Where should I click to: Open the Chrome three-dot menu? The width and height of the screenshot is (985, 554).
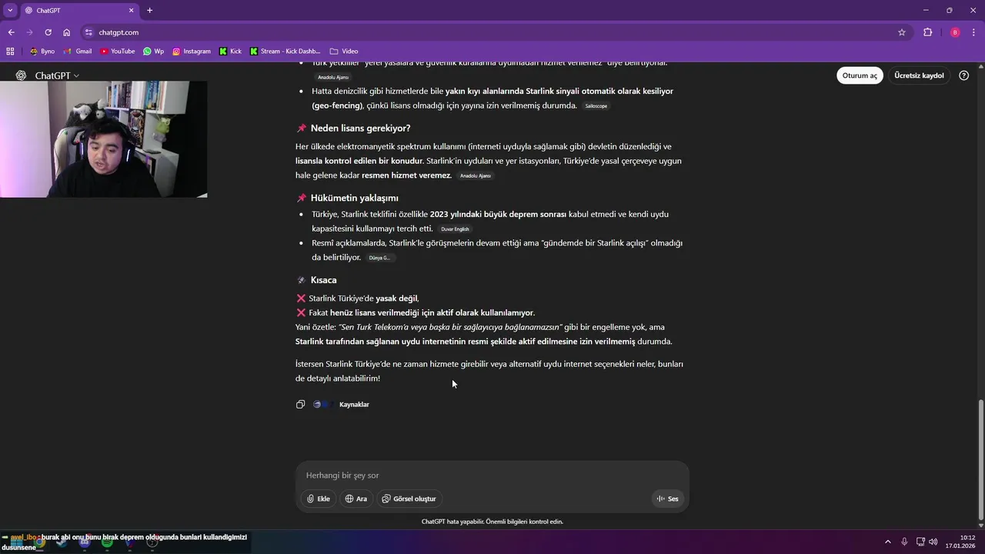(x=974, y=32)
